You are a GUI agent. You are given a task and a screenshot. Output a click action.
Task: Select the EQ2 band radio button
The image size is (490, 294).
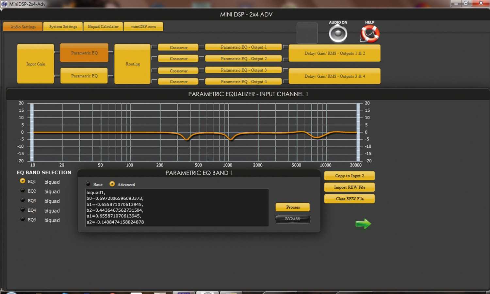23,190
